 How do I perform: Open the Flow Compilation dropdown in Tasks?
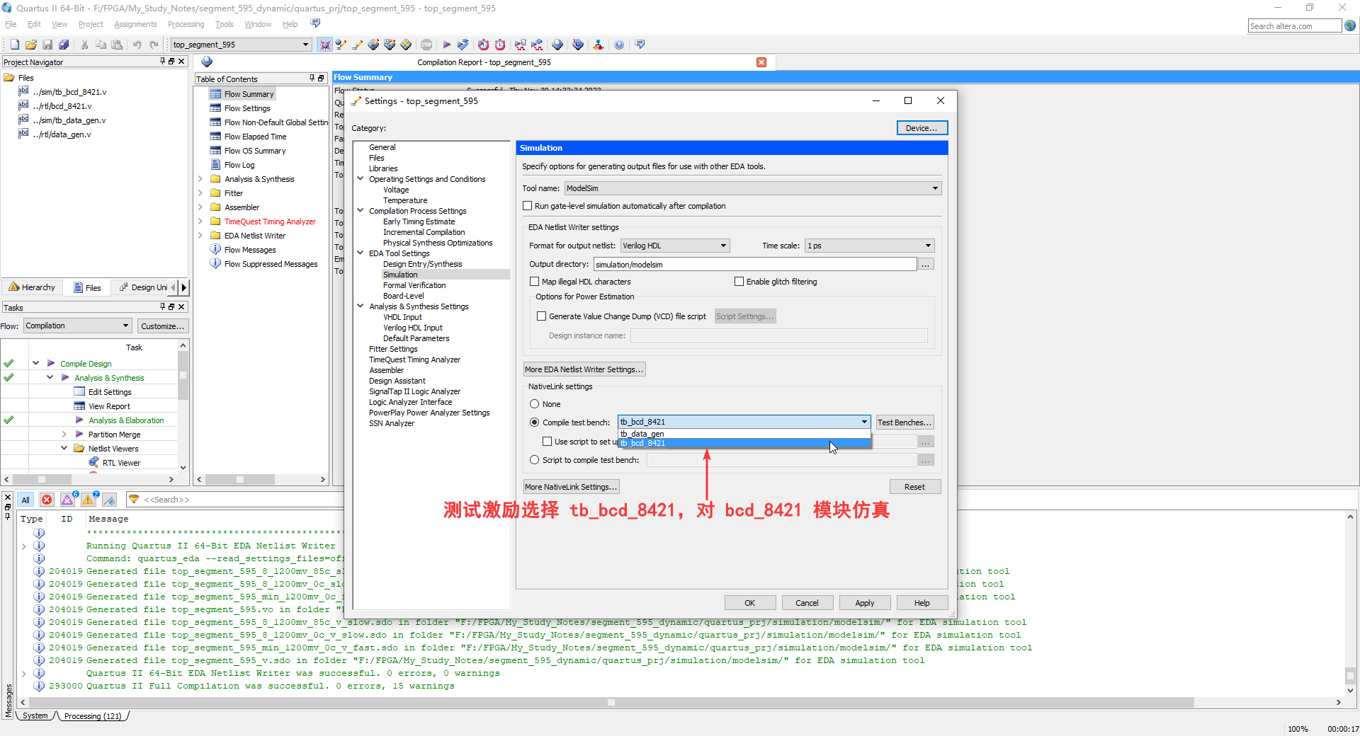(78, 326)
